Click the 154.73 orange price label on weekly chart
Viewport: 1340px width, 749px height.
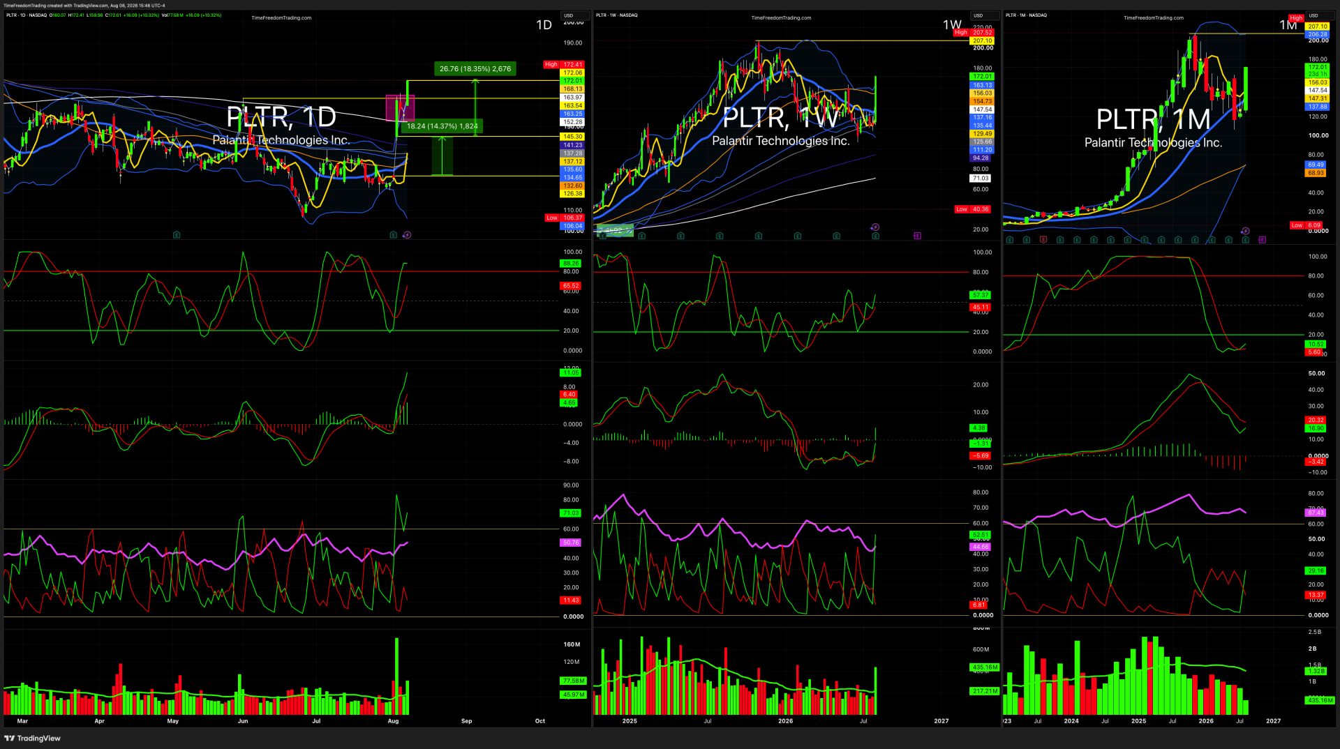[983, 101]
